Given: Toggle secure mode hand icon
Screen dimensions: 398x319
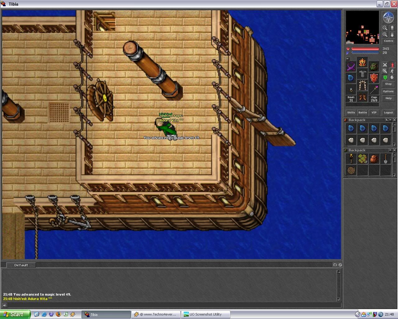Looking at the screenshot, I should coord(392,77).
